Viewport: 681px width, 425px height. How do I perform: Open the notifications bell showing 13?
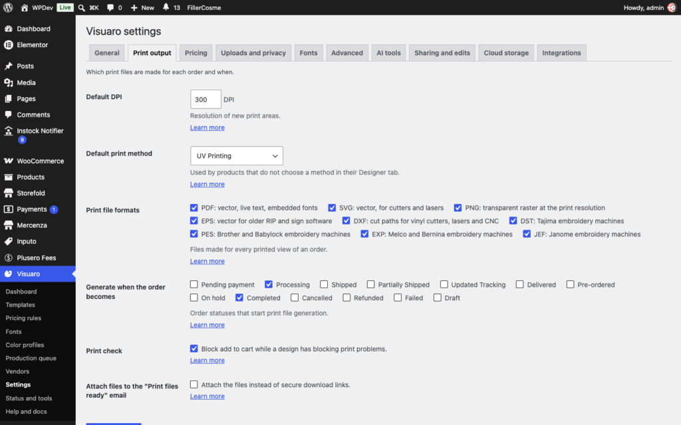166,7
